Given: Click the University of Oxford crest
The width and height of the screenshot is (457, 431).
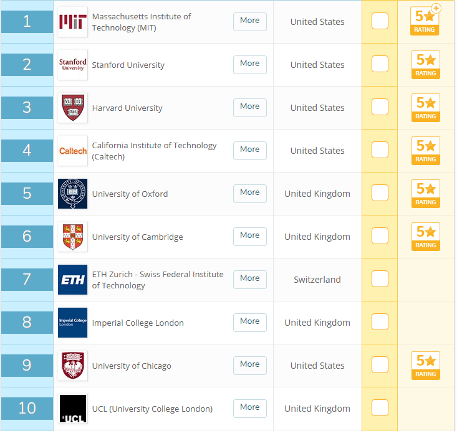Looking at the screenshot, I should point(72,194).
